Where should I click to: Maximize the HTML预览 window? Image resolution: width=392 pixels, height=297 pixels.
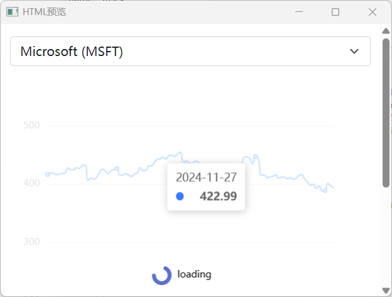[335, 12]
